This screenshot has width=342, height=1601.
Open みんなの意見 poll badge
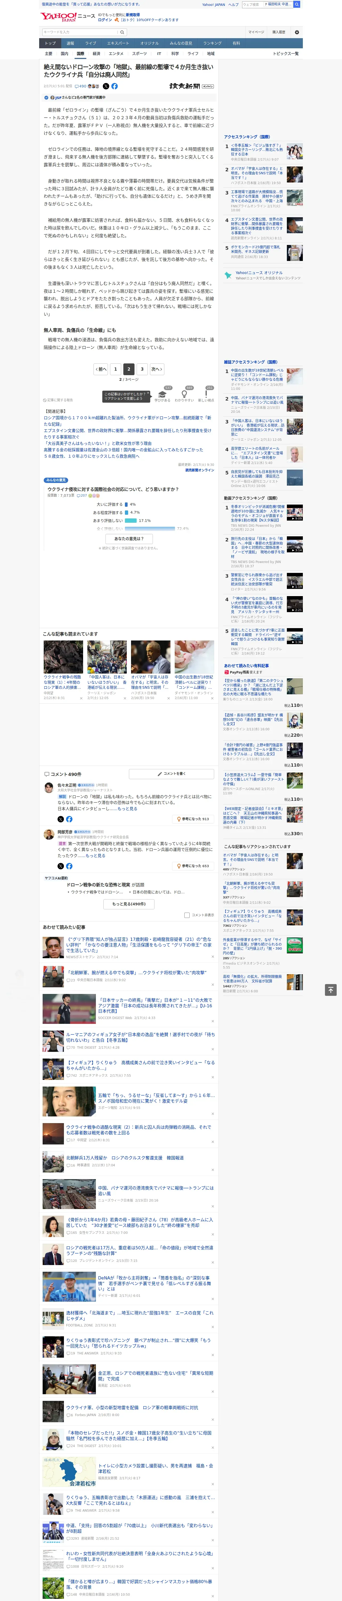56,480
